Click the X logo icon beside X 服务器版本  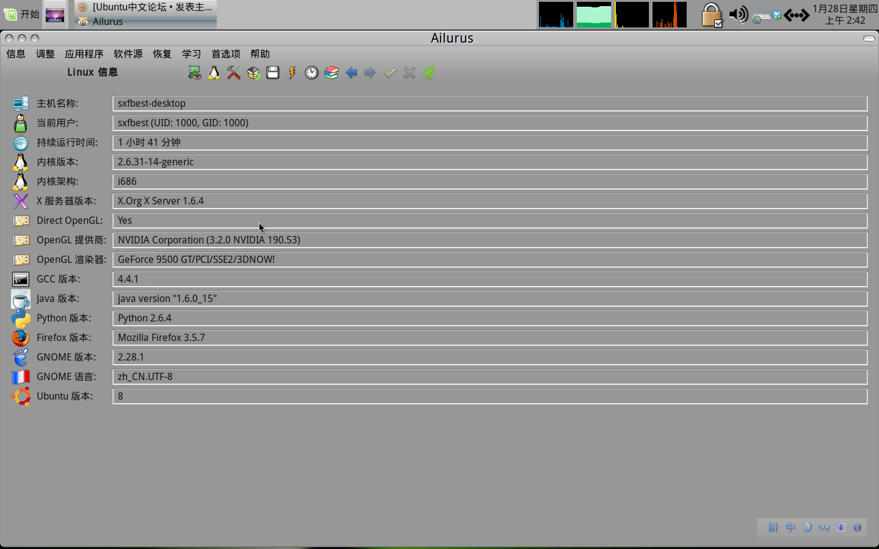coord(21,201)
